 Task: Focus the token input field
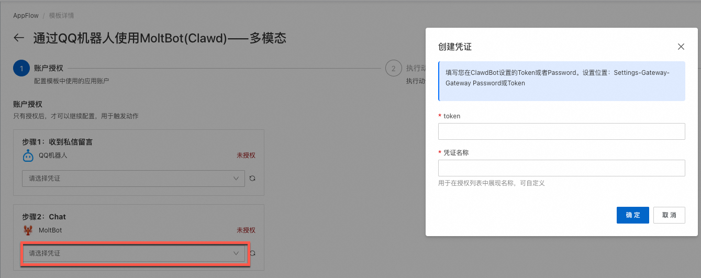click(562, 131)
